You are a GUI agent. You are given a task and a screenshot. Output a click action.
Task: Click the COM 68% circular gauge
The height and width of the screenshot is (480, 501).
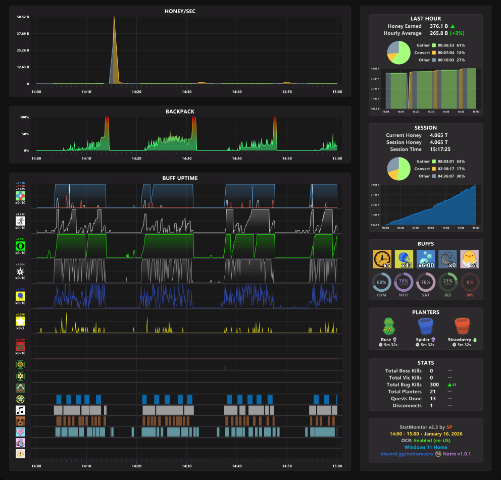tap(381, 282)
